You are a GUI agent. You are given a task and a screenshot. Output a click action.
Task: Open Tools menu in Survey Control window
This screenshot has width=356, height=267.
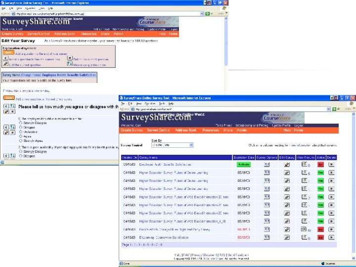[x=162, y=103]
